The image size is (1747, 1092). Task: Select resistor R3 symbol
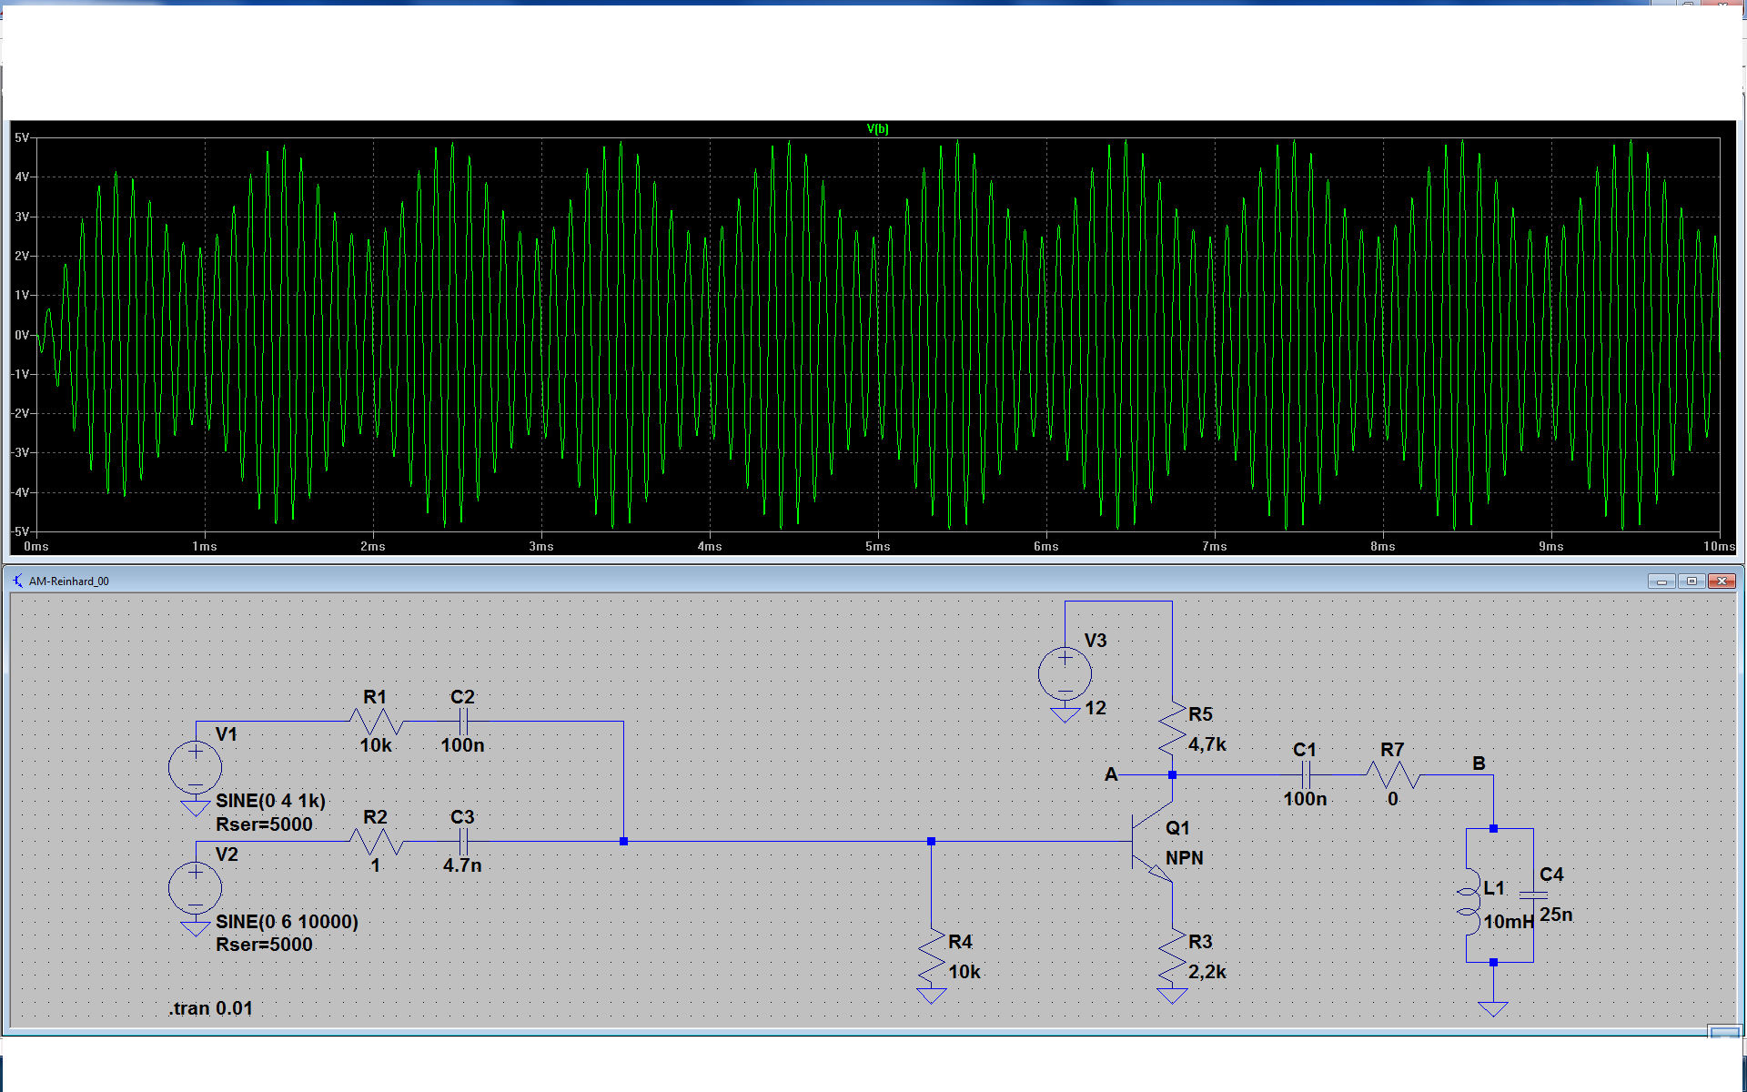pos(1172,955)
